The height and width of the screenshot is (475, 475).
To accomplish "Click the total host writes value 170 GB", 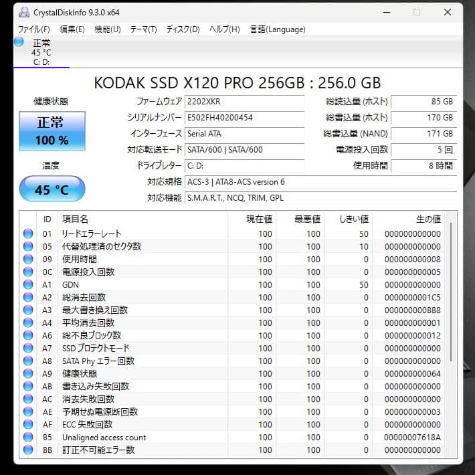I will point(423,118).
